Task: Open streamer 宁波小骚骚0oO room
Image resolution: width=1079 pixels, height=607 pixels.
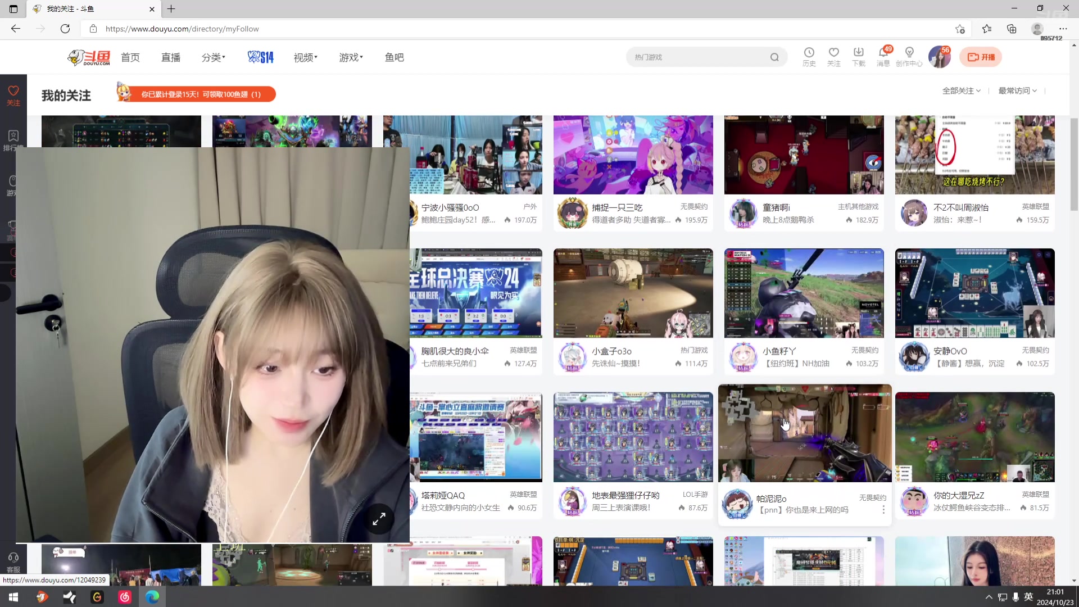Action: 450,207
